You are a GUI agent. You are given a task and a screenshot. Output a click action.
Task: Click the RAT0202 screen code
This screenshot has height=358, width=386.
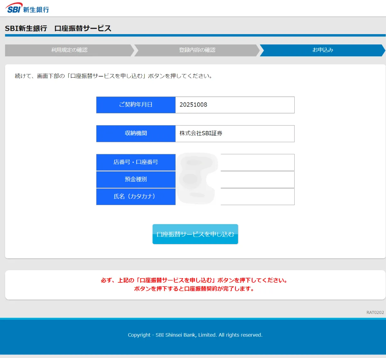point(375,313)
